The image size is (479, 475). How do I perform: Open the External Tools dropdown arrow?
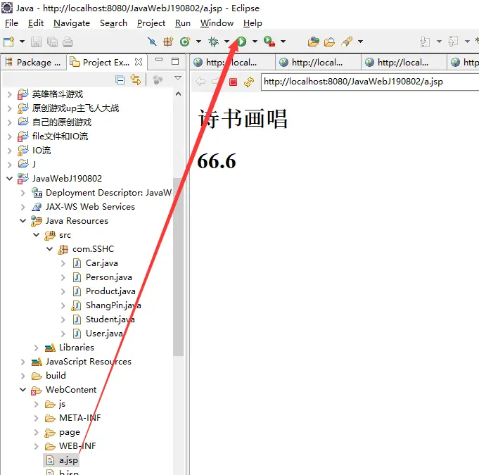(x=283, y=42)
